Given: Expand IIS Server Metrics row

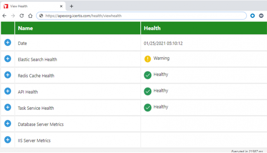Looking at the screenshot, I should (8, 140).
